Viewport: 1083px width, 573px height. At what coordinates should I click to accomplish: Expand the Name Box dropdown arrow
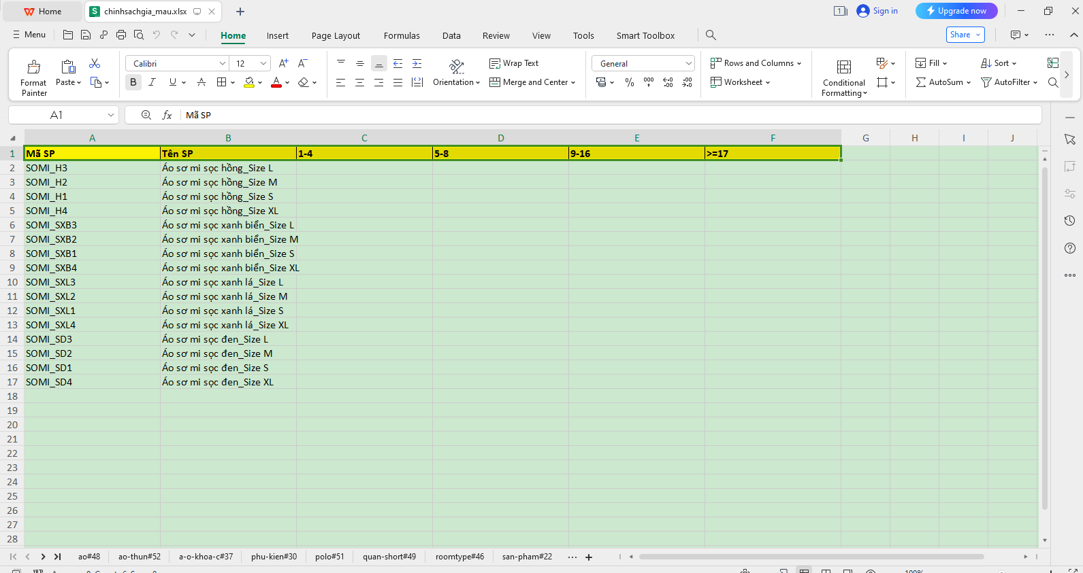coord(110,116)
